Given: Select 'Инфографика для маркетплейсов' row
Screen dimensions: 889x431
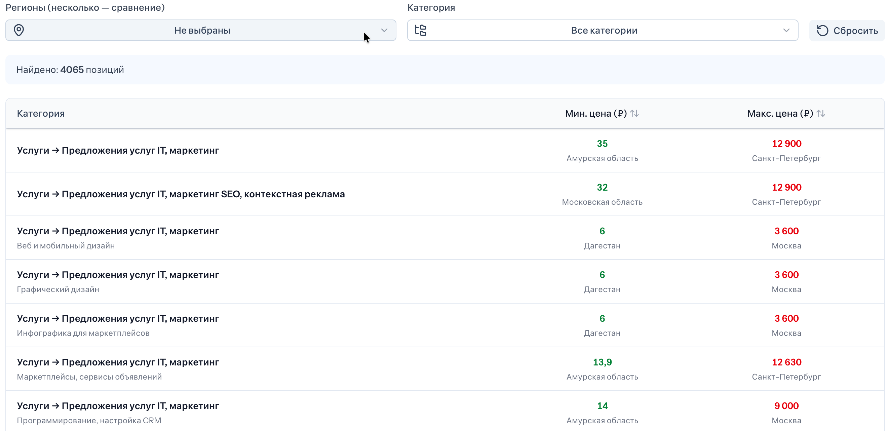Looking at the screenshot, I should click(x=445, y=325).
